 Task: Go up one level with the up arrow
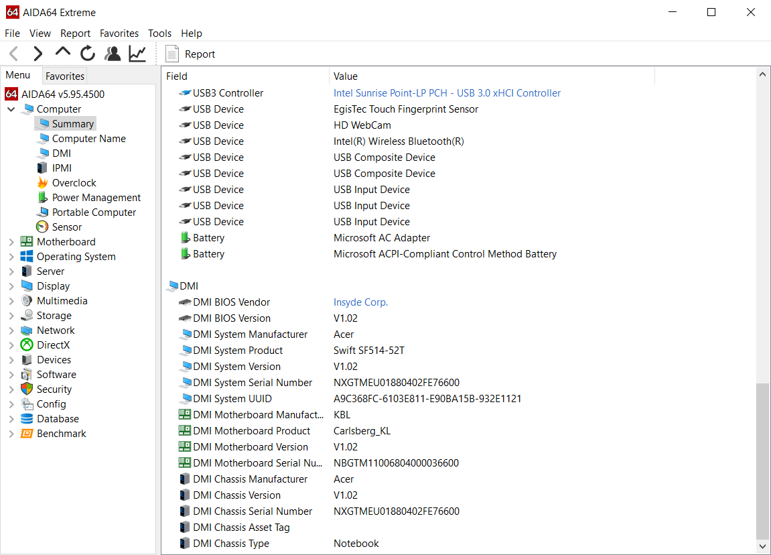63,52
